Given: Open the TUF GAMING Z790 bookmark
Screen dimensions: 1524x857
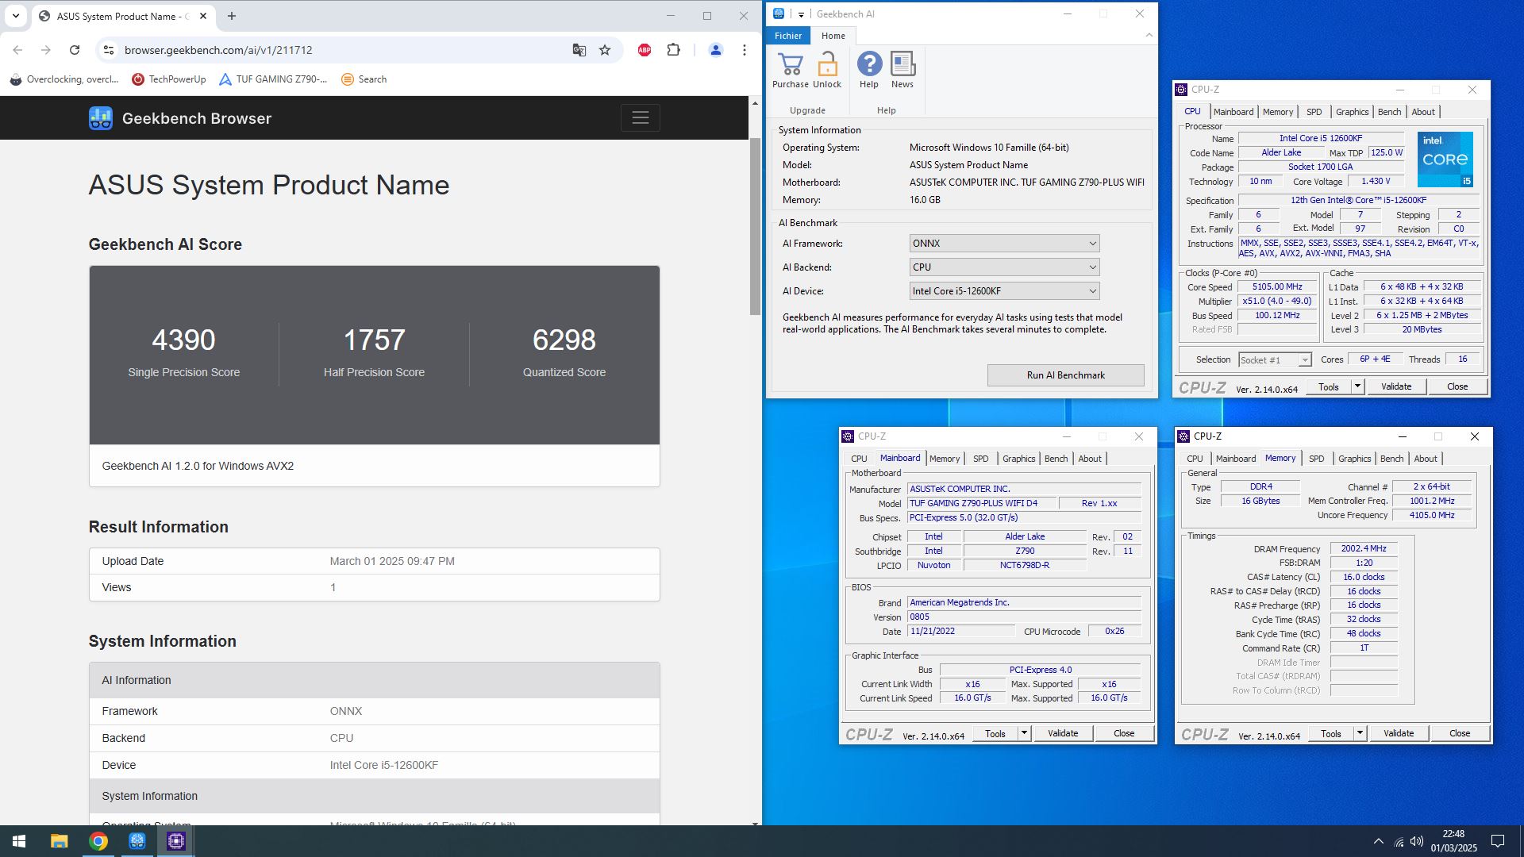Looking at the screenshot, I should (x=273, y=79).
